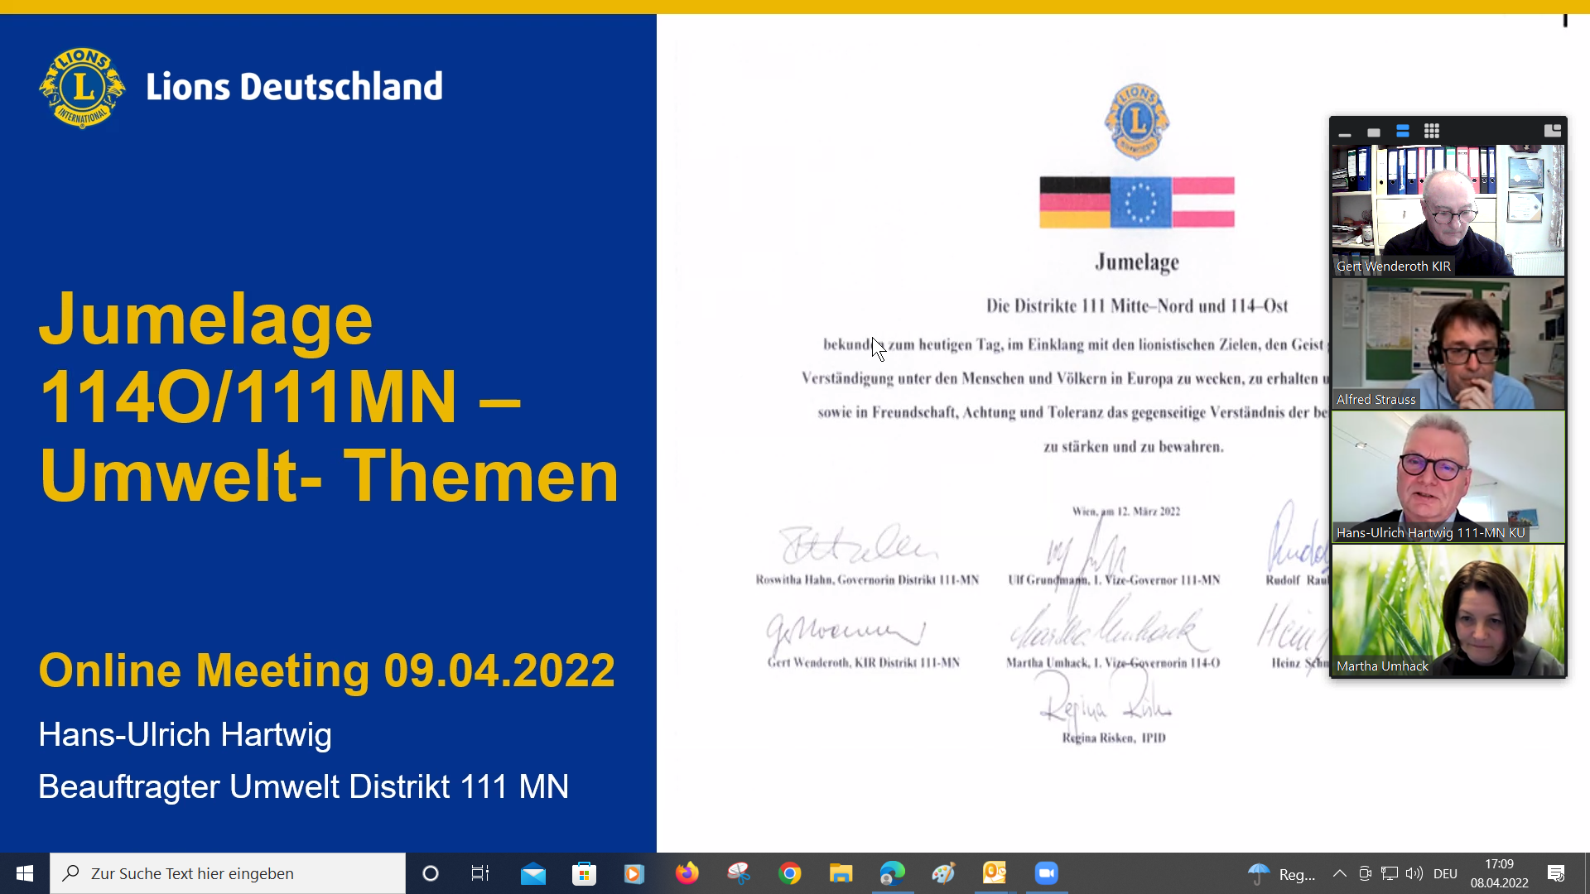Click 'Die Distrikte 111 Mitte-Nord und 114-Ost' line

coord(1137,306)
